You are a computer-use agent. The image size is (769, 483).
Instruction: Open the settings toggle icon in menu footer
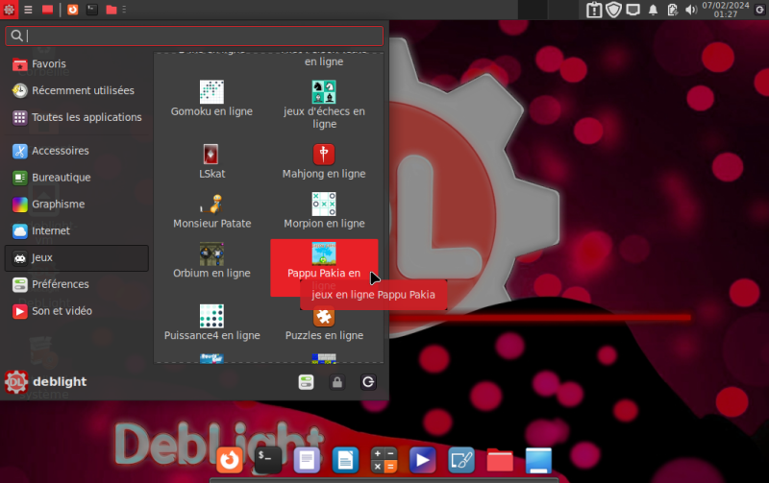307,382
